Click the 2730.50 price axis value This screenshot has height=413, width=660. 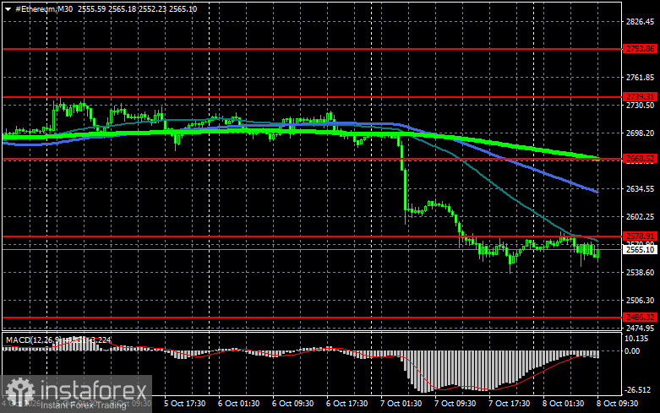pos(641,105)
